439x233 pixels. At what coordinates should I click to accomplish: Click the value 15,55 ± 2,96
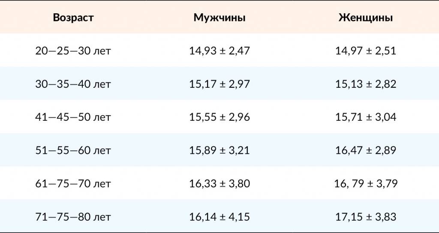click(x=219, y=117)
